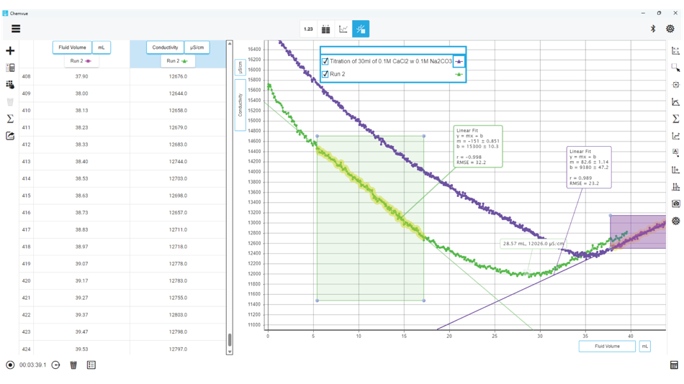This screenshot has height=384, width=684.
Task: Open the calculated column tool
Action: (10, 68)
